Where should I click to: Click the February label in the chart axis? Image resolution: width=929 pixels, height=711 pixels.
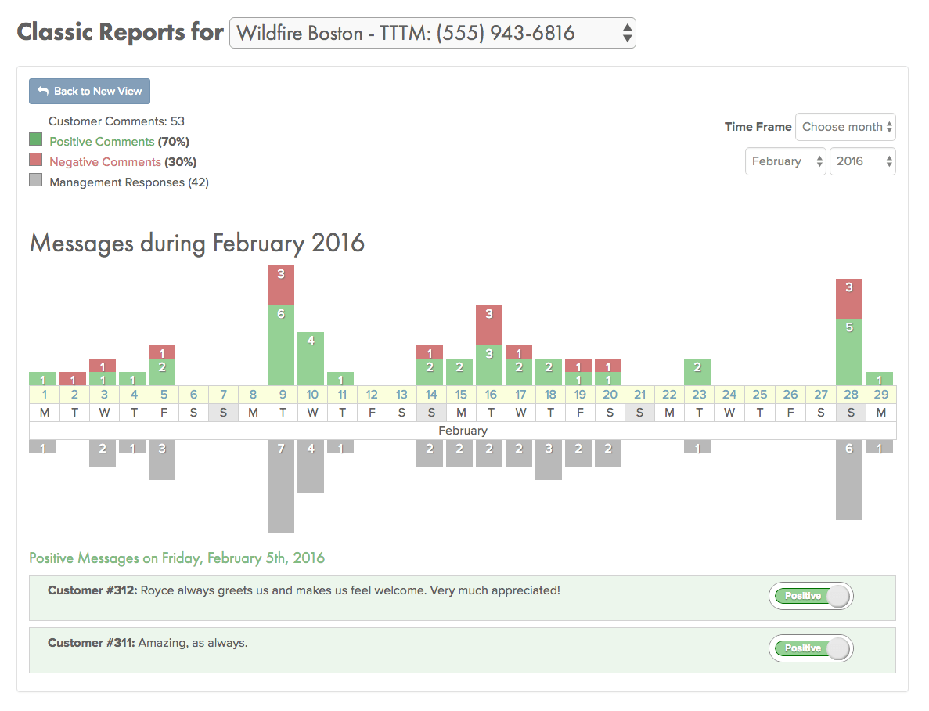[463, 430]
